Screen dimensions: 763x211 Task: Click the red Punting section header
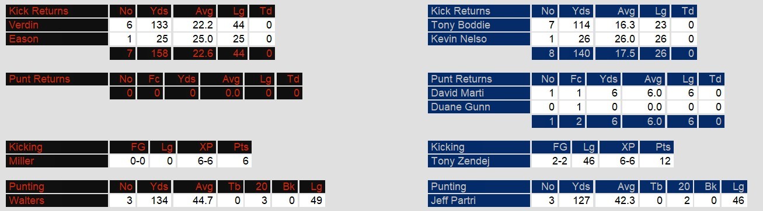[x=57, y=187]
